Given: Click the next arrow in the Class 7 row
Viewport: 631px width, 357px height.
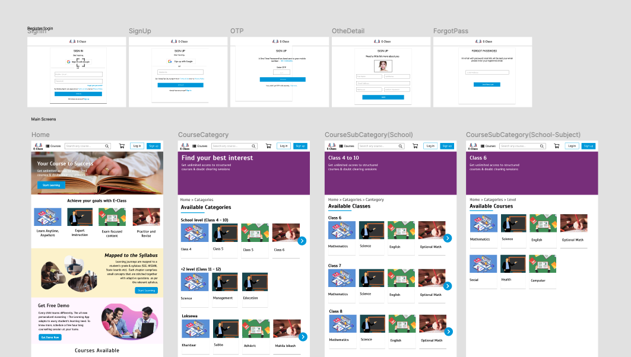Looking at the screenshot, I should [448, 286].
